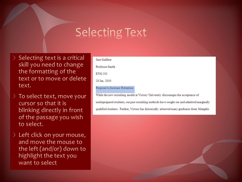242x182 pixels.
Task: Click the '28 Jan. 2010' date line
Action: (103, 81)
